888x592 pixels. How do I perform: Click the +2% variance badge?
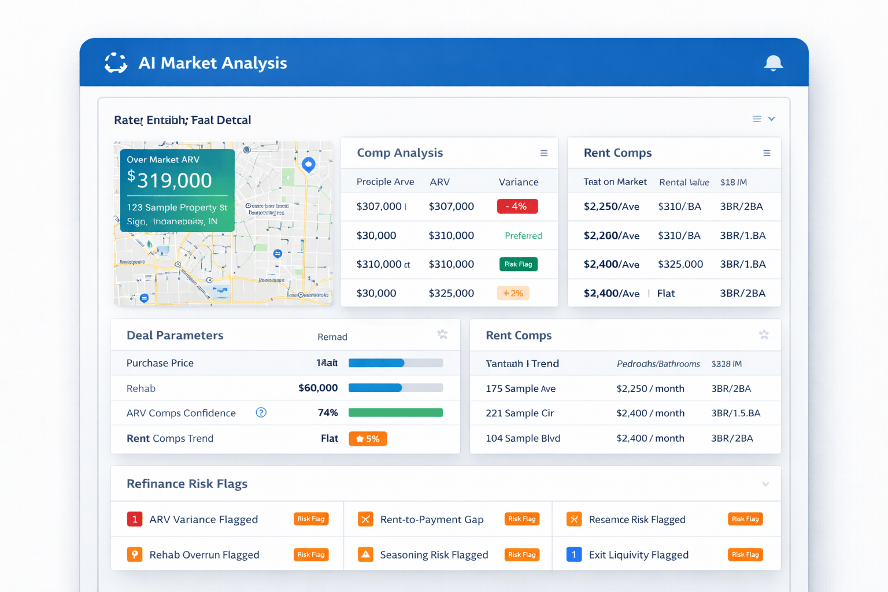tap(513, 293)
